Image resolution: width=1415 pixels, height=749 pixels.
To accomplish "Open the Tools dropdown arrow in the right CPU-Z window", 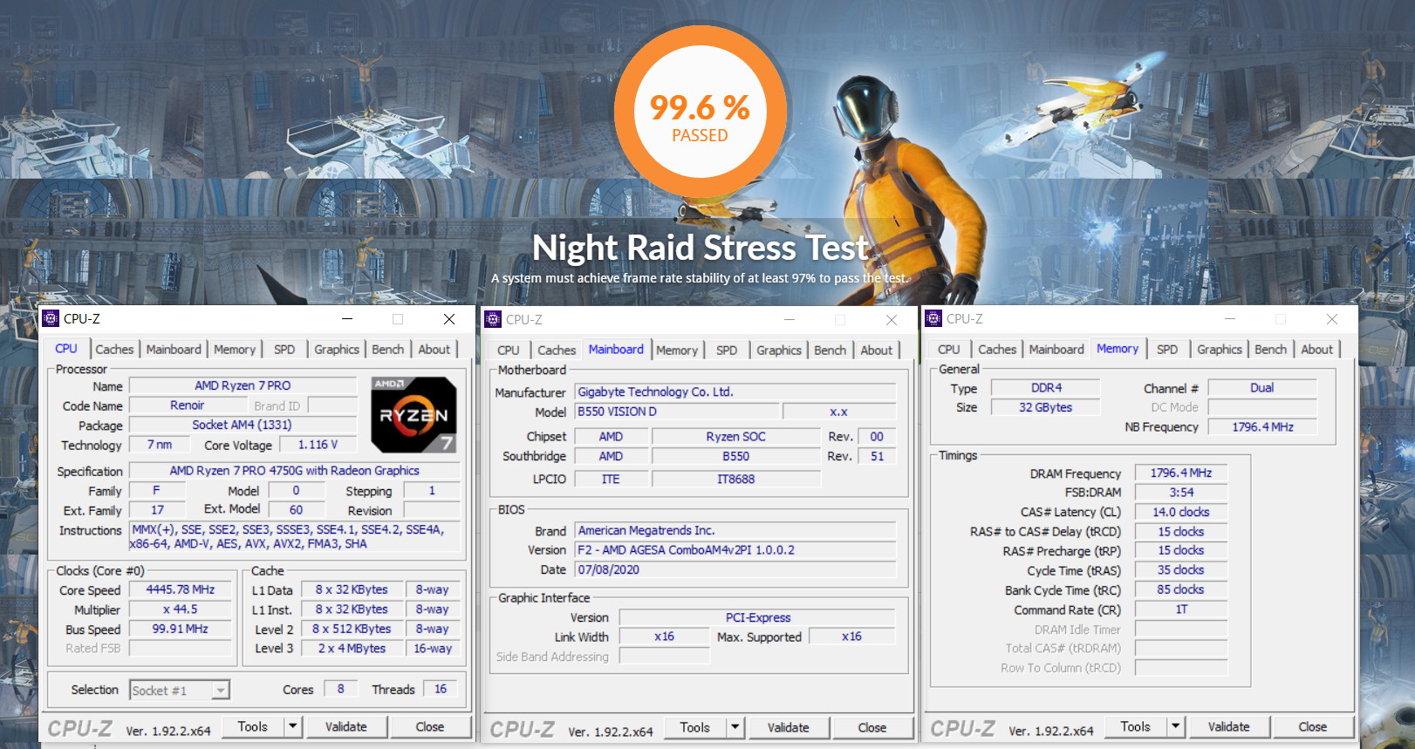I will 1176,726.
